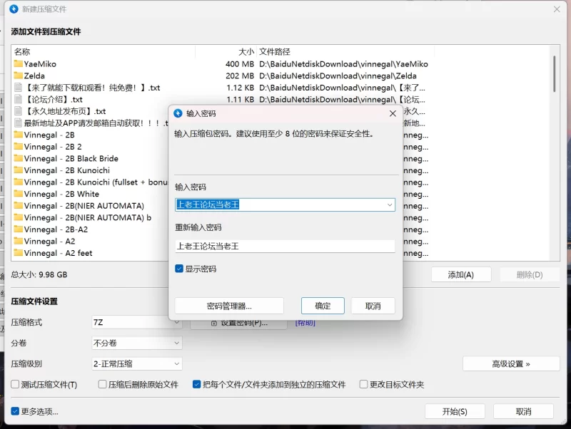
Task: Click the Vinnegal - A2 feet folder icon
Action: (x=19, y=253)
